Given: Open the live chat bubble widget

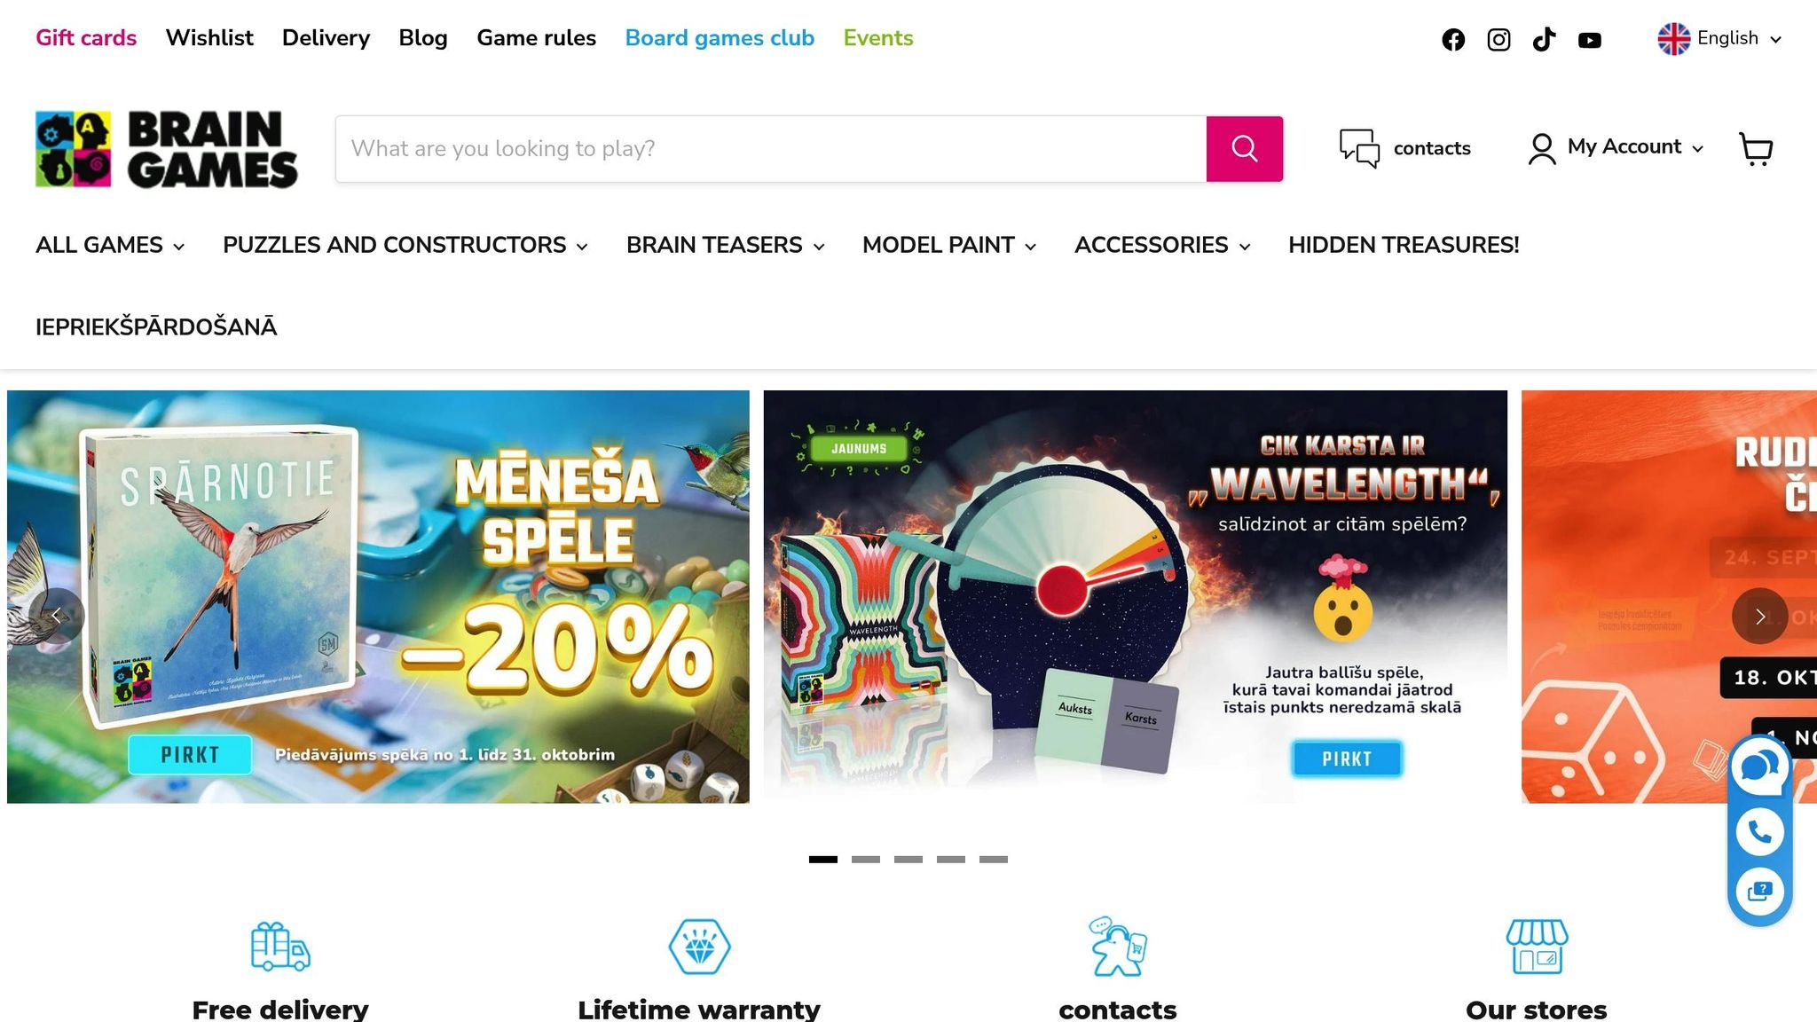Looking at the screenshot, I should pyautogui.click(x=1759, y=766).
